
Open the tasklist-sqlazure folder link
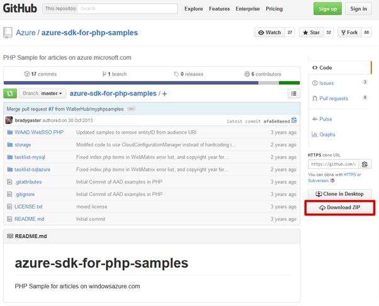click(x=32, y=169)
